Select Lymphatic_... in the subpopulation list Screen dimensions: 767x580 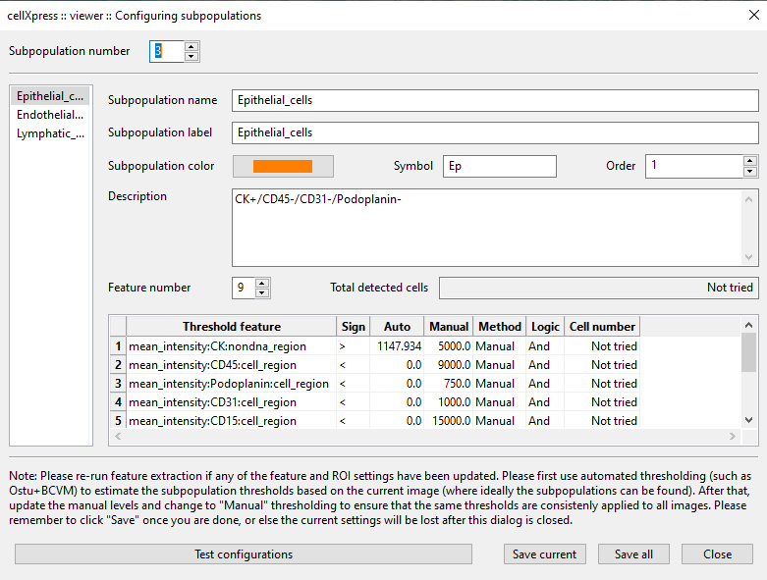(50, 133)
